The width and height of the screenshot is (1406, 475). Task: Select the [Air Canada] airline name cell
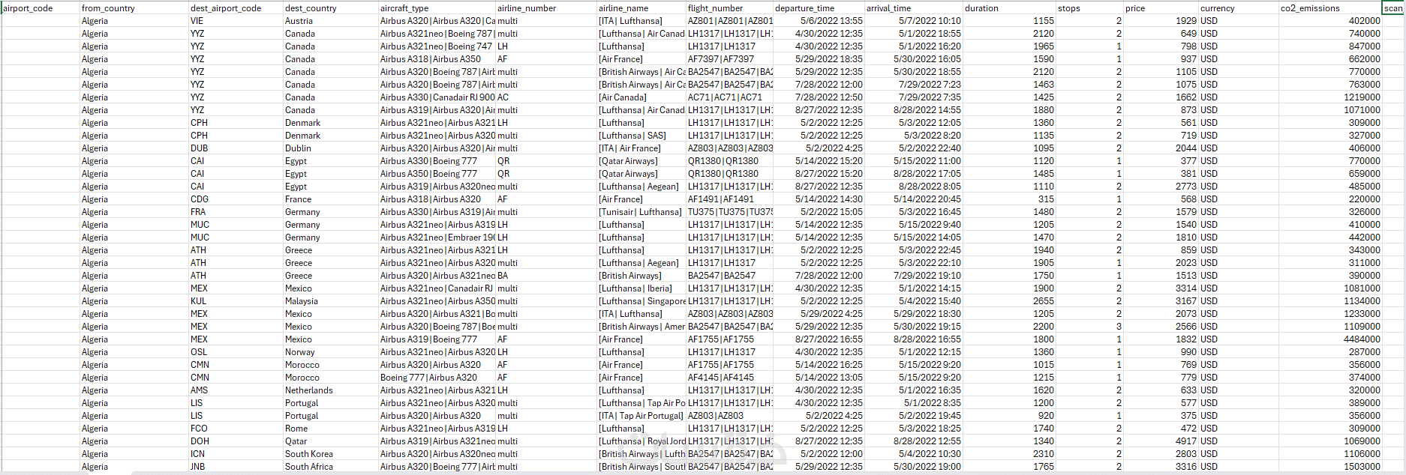[641, 97]
